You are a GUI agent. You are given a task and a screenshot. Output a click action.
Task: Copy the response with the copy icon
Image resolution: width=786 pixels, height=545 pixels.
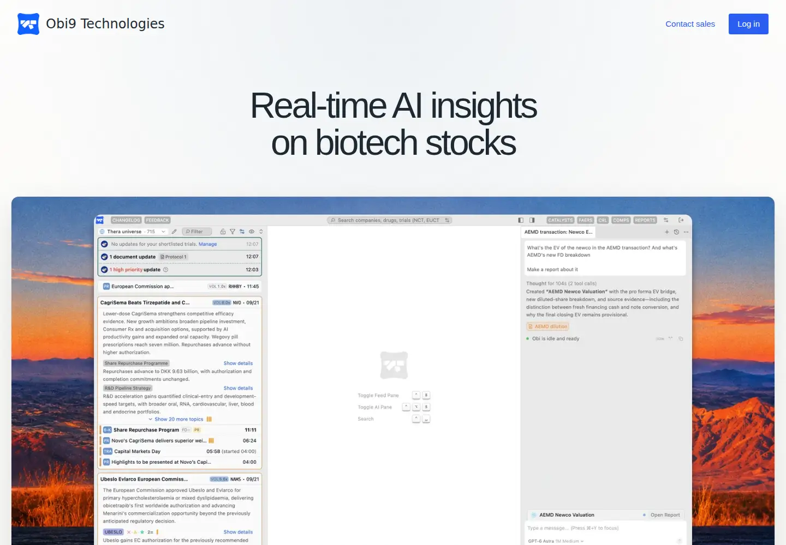click(681, 339)
